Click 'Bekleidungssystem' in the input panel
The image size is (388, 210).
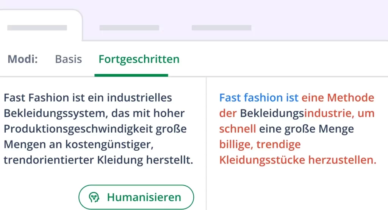[x=48, y=113]
